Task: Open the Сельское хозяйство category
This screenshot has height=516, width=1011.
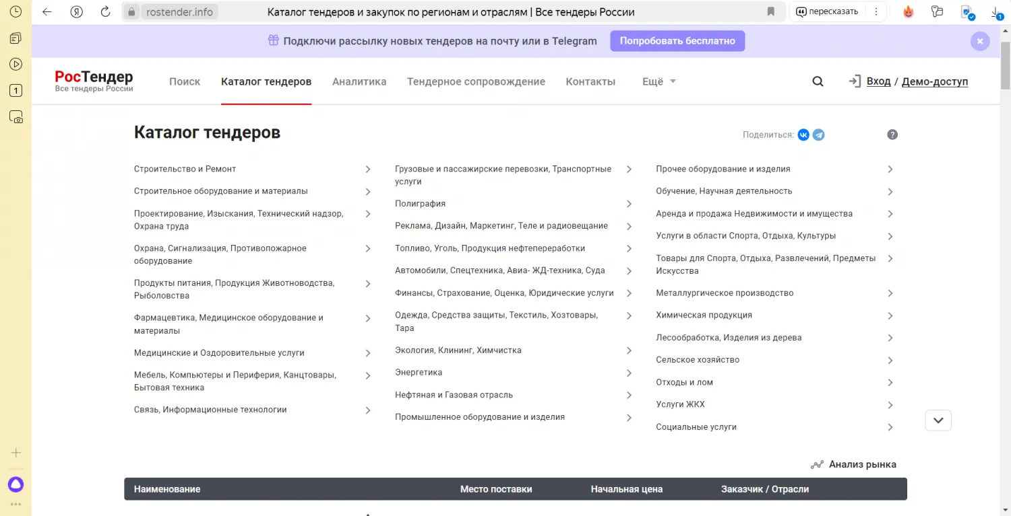Action: (x=698, y=360)
